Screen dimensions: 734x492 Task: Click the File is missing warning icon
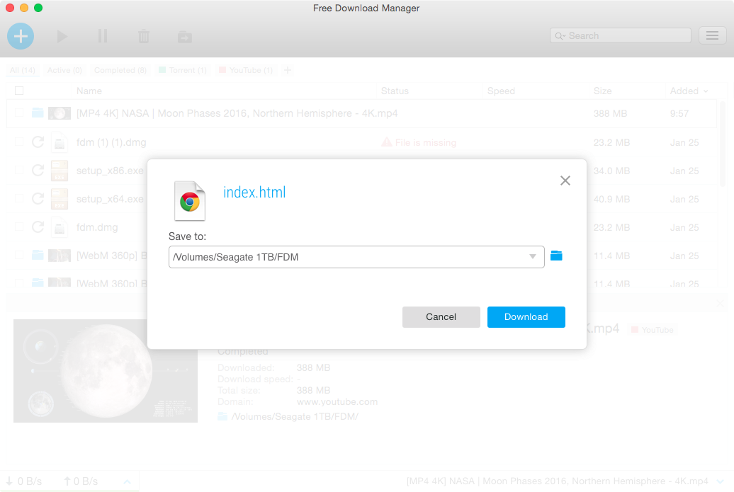point(387,142)
